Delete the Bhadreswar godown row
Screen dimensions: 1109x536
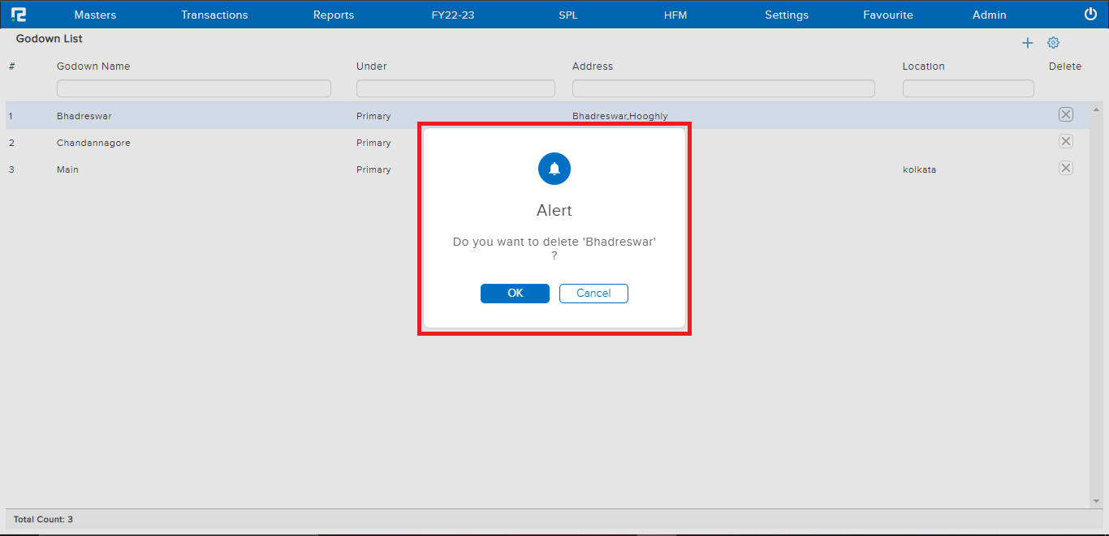tap(1066, 115)
